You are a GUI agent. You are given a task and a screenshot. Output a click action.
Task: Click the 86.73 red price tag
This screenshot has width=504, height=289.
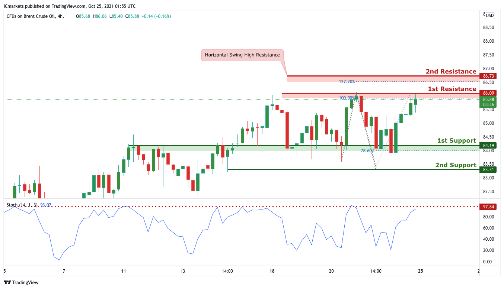click(x=488, y=76)
